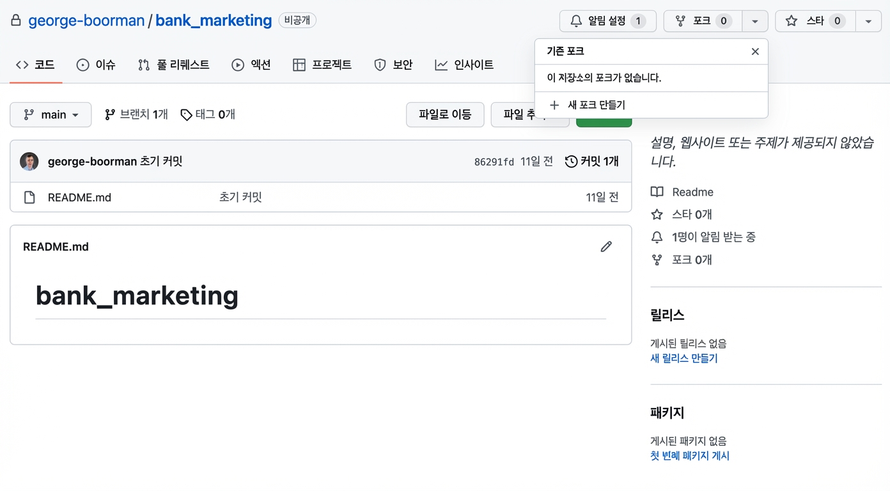This screenshot has height=491, width=890.
Task: Click the lock icon beside repository name
Action: coord(16,20)
